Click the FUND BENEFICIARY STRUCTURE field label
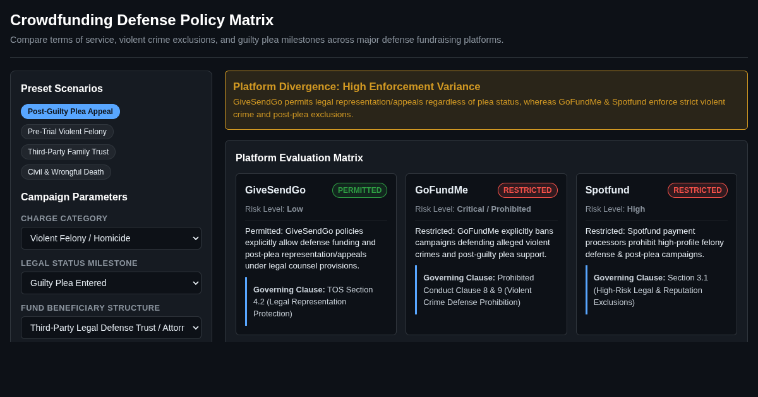Screen dimensions: 758x397 point(90,308)
